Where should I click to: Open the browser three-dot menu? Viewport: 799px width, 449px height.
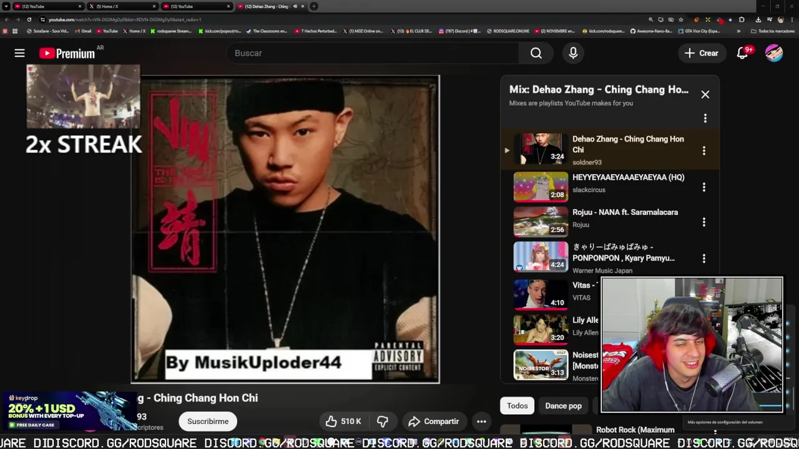tap(792, 20)
